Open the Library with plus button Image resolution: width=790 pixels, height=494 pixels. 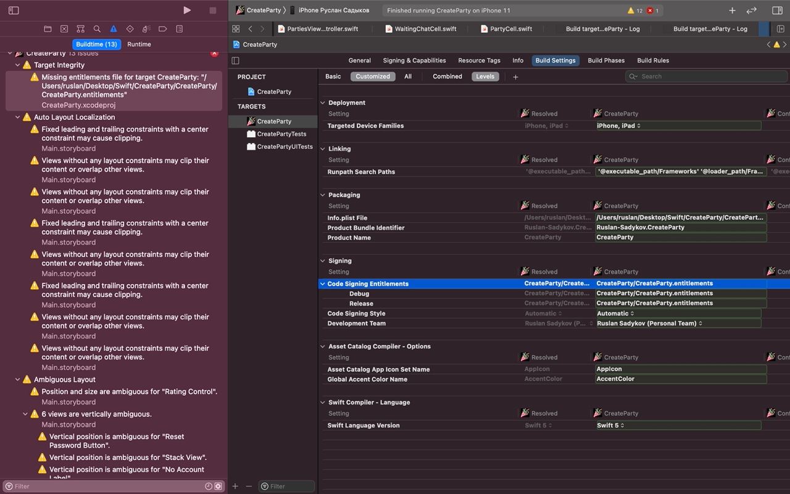tap(732, 10)
